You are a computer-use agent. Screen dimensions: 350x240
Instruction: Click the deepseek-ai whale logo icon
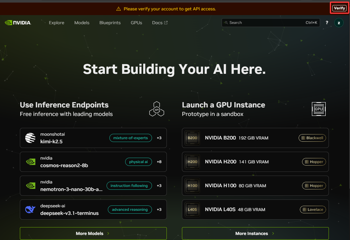31,210
